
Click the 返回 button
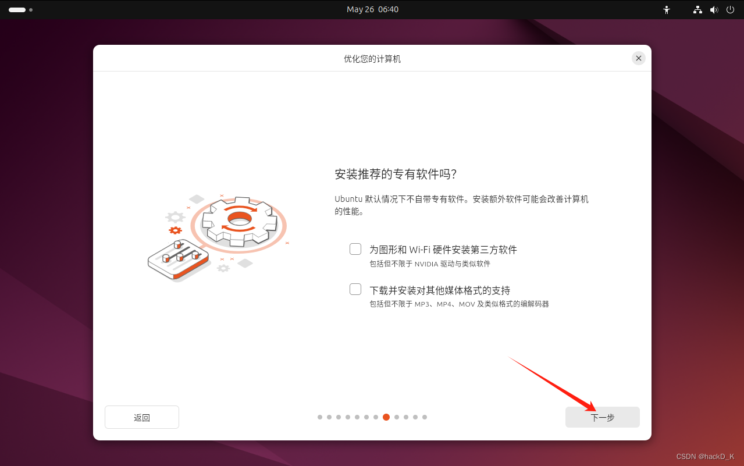(142, 417)
